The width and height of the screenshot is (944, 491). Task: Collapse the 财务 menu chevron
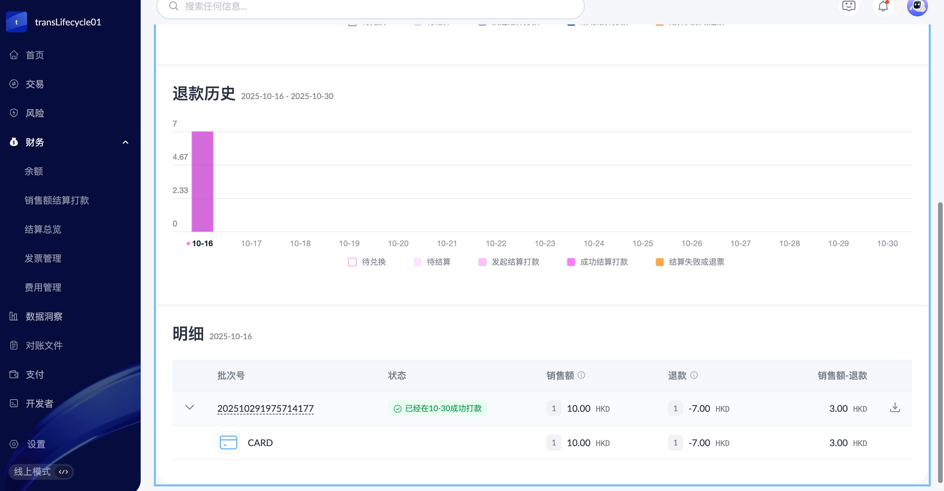[x=125, y=142]
